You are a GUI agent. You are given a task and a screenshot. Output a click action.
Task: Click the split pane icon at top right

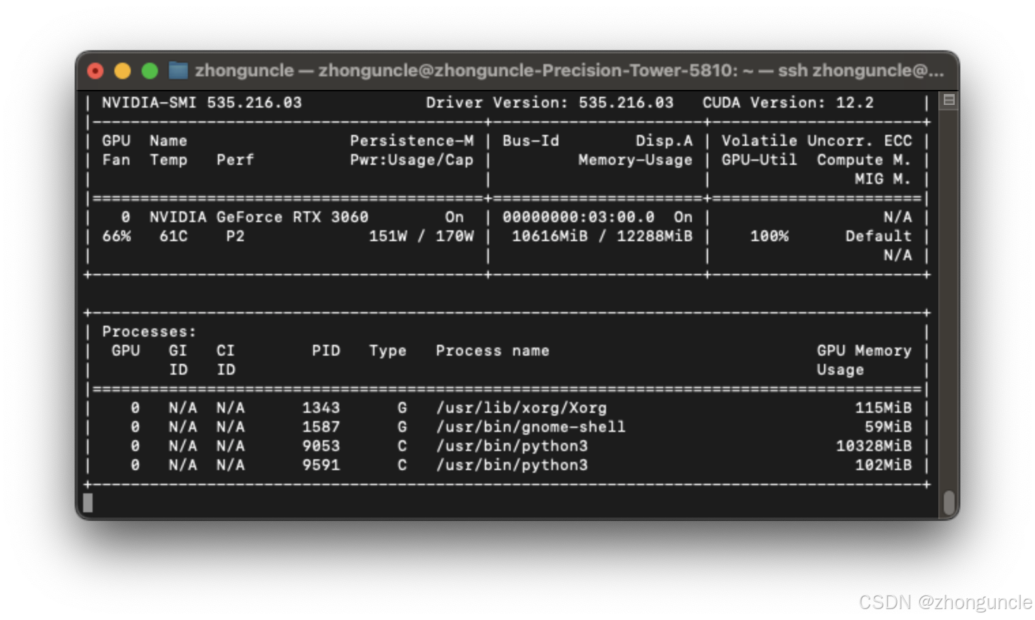click(949, 101)
